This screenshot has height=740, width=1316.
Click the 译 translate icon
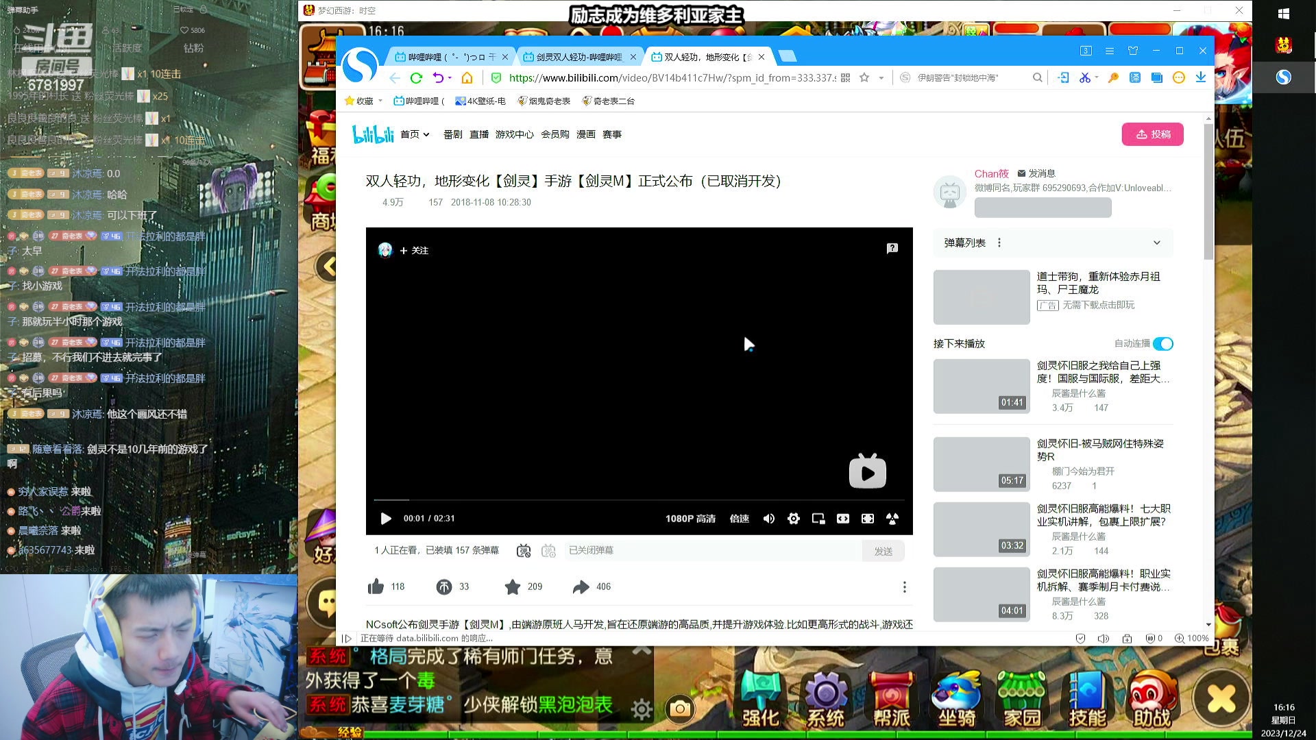(1135, 78)
